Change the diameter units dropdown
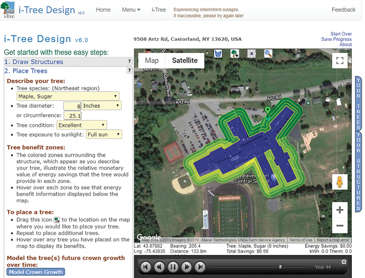365x278 pixels. click(x=101, y=106)
